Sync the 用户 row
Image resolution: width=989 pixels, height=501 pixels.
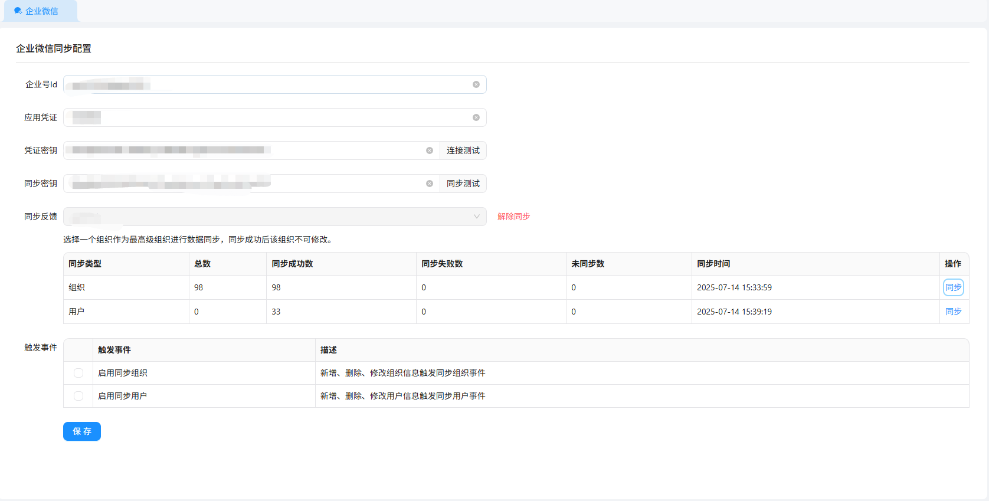[x=954, y=312]
